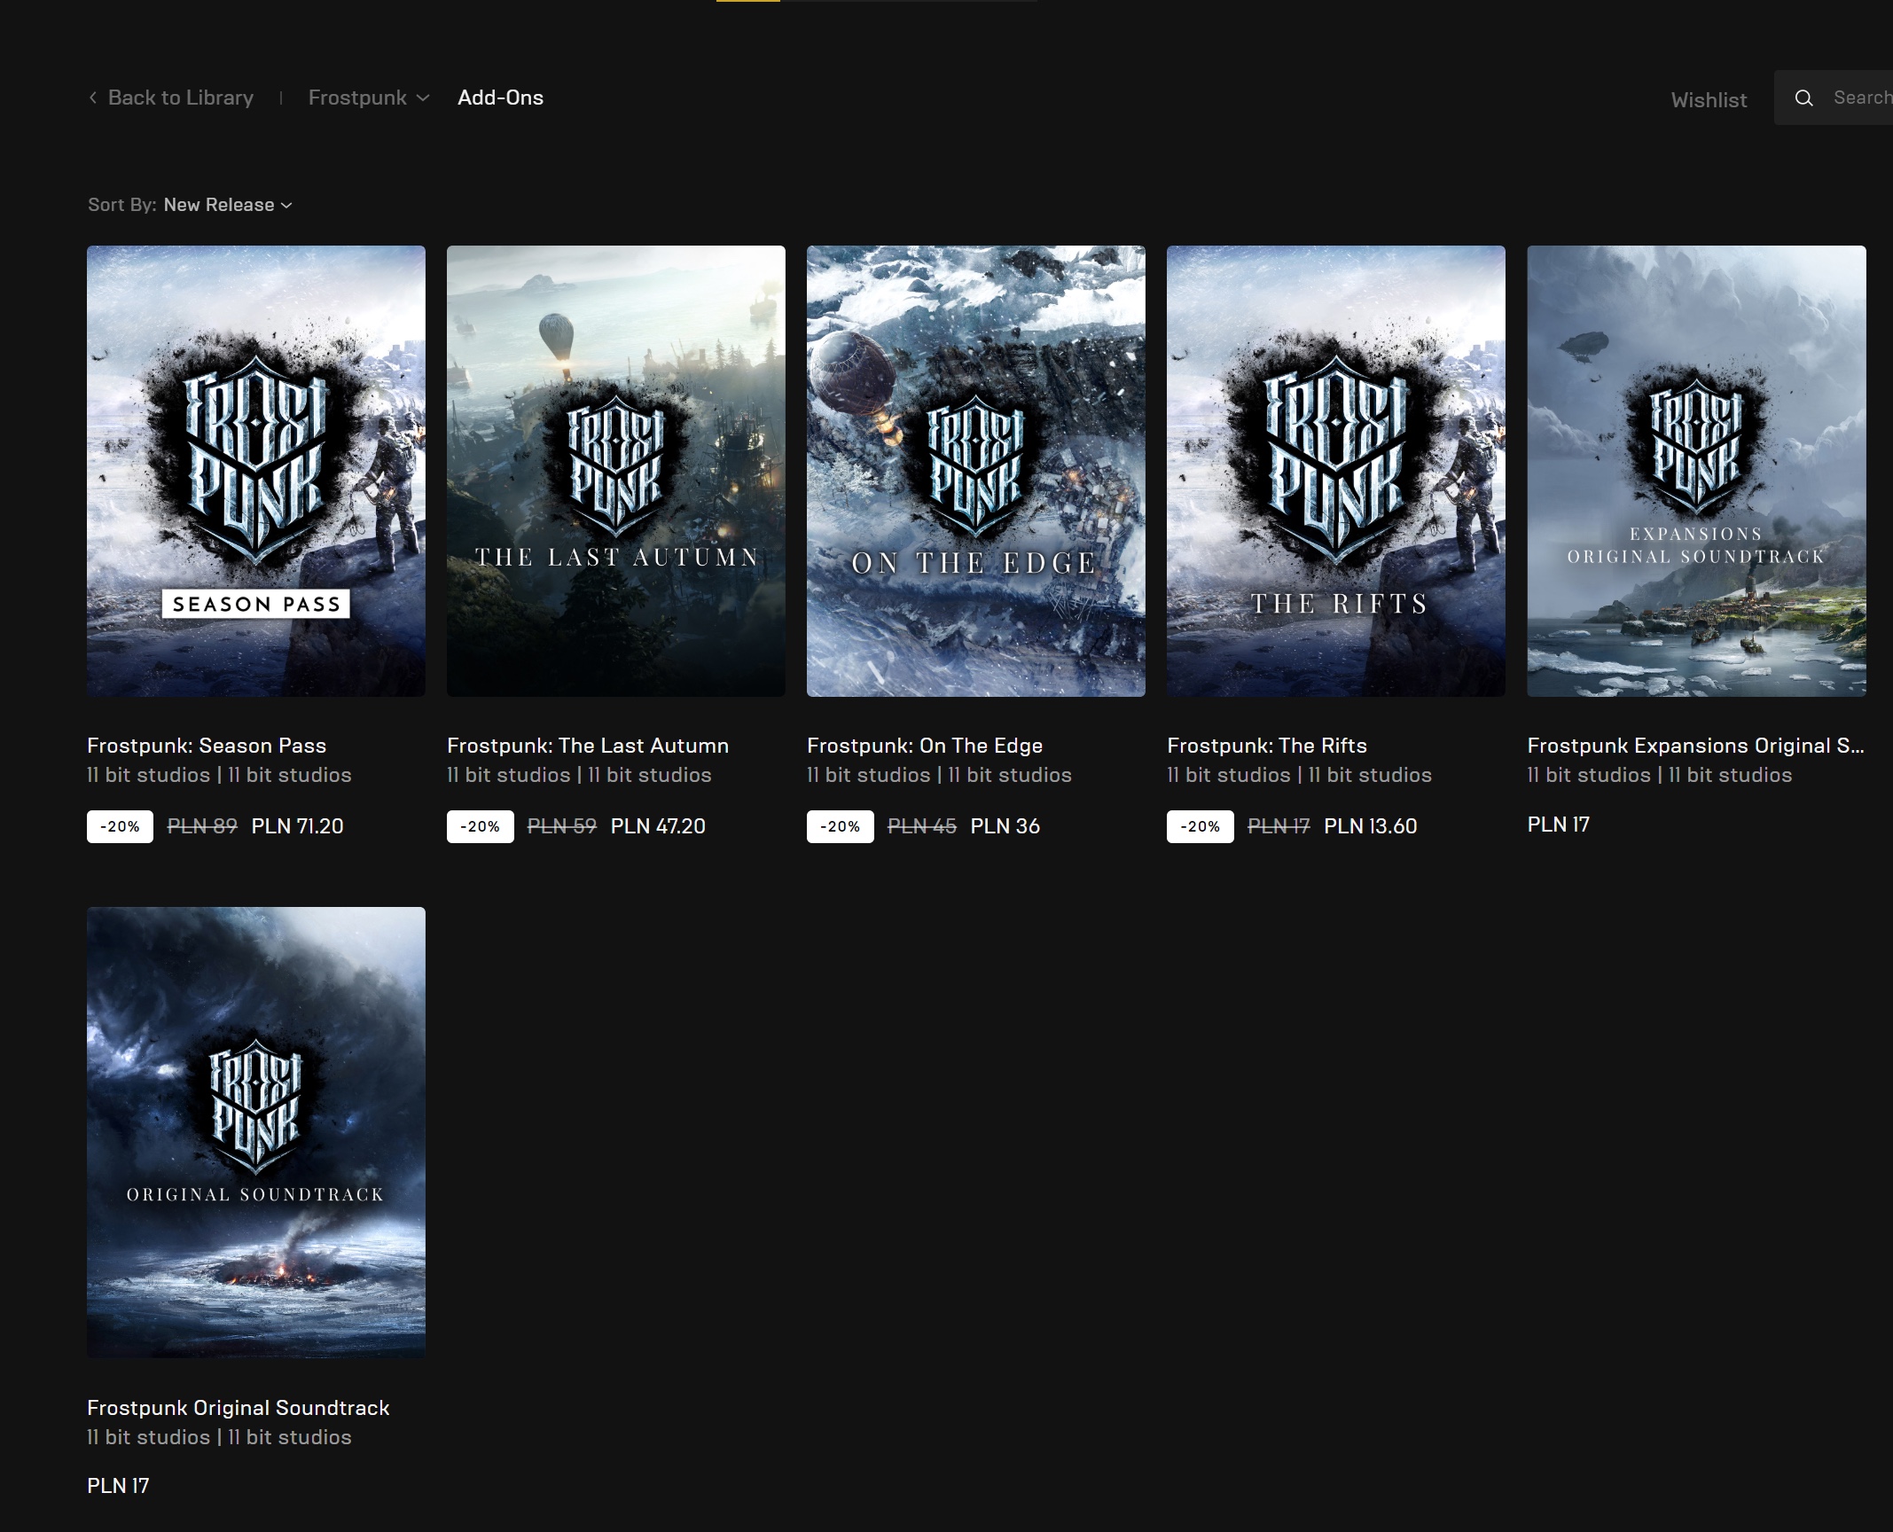
Task: Click the -20% badge on The Rifts
Action: point(1200,826)
